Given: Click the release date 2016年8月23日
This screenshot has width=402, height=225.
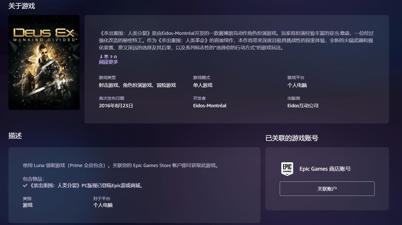Looking at the screenshot, I should (x=116, y=106).
